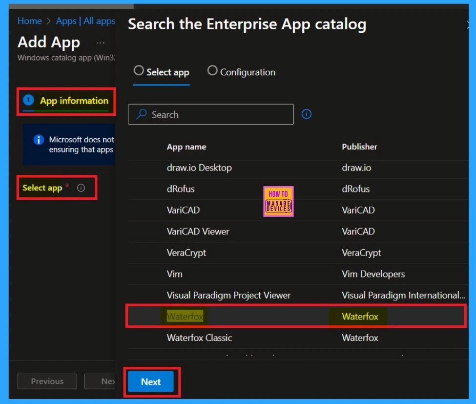This screenshot has width=476, height=404.
Task: Click the grey Next button behind the pane
Action: coord(100,381)
